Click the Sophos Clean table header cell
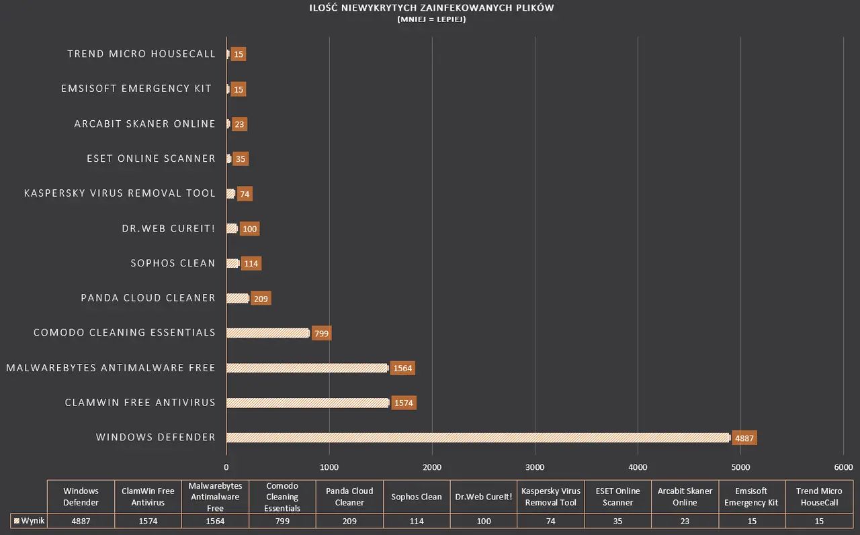This screenshot has width=860, height=535. (417, 497)
